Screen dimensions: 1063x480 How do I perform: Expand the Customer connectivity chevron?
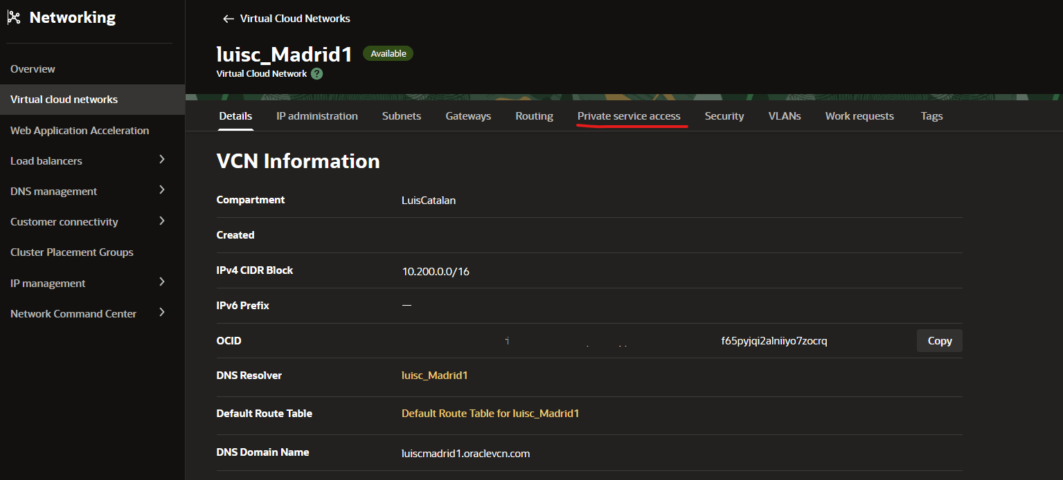click(162, 221)
